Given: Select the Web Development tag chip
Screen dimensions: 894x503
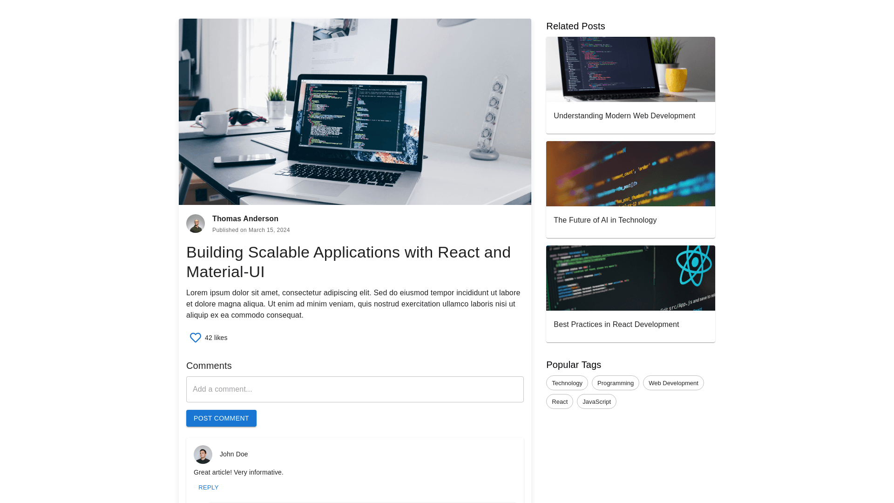Looking at the screenshot, I should pyautogui.click(x=673, y=383).
